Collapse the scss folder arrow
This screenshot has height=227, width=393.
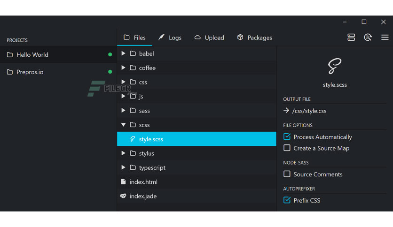(x=123, y=125)
